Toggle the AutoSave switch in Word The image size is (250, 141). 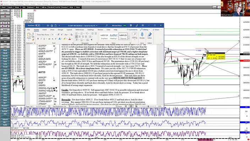tap(38, 25)
